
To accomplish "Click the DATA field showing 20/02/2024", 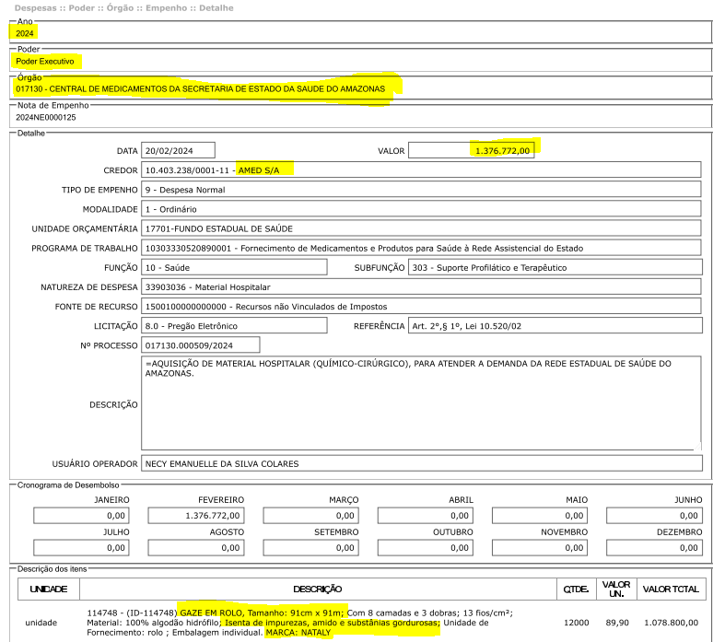I will pos(178,150).
